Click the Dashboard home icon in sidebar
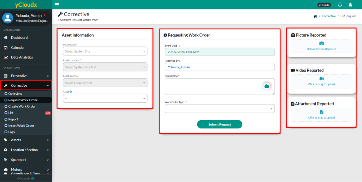362x182 pixels. click(x=6, y=37)
